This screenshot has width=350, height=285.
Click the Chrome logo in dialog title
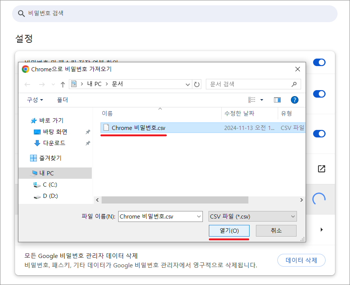point(26,69)
